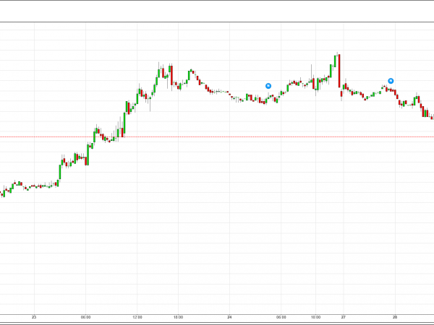Click the '24' date label on the time axis
Screen dimensions: 434x325
(x=229, y=317)
